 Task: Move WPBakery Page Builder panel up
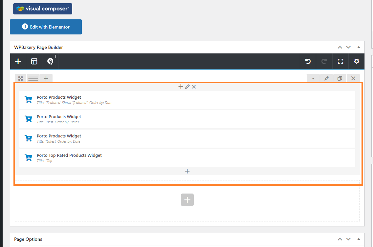click(340, 47)
